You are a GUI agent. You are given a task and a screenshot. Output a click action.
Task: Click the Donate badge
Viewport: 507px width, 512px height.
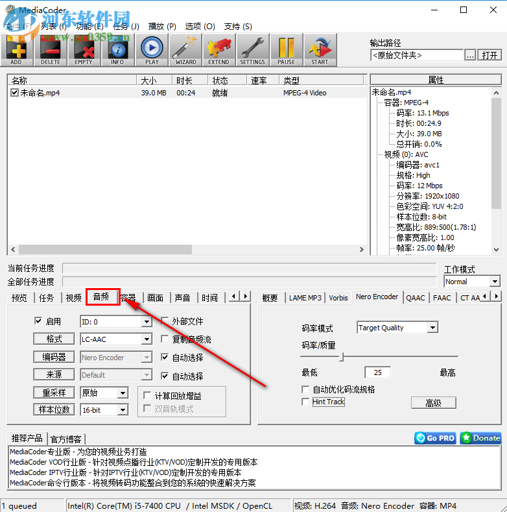coord(480,438)
